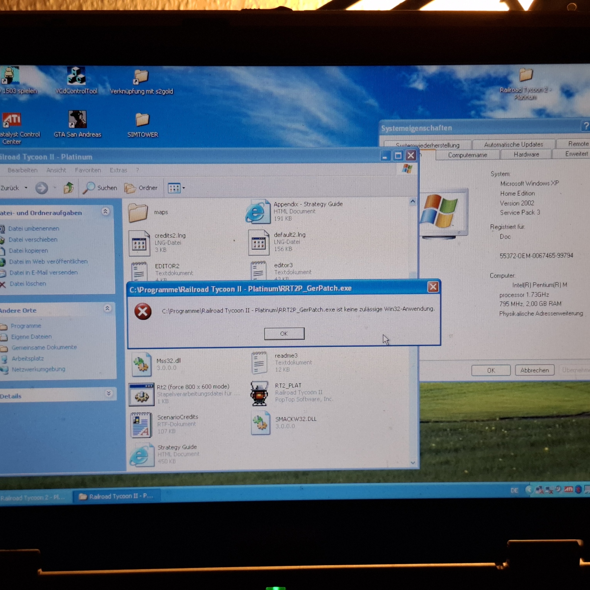
Task: Select the RT2_PLAT application icon
Action: pos(259,393)
